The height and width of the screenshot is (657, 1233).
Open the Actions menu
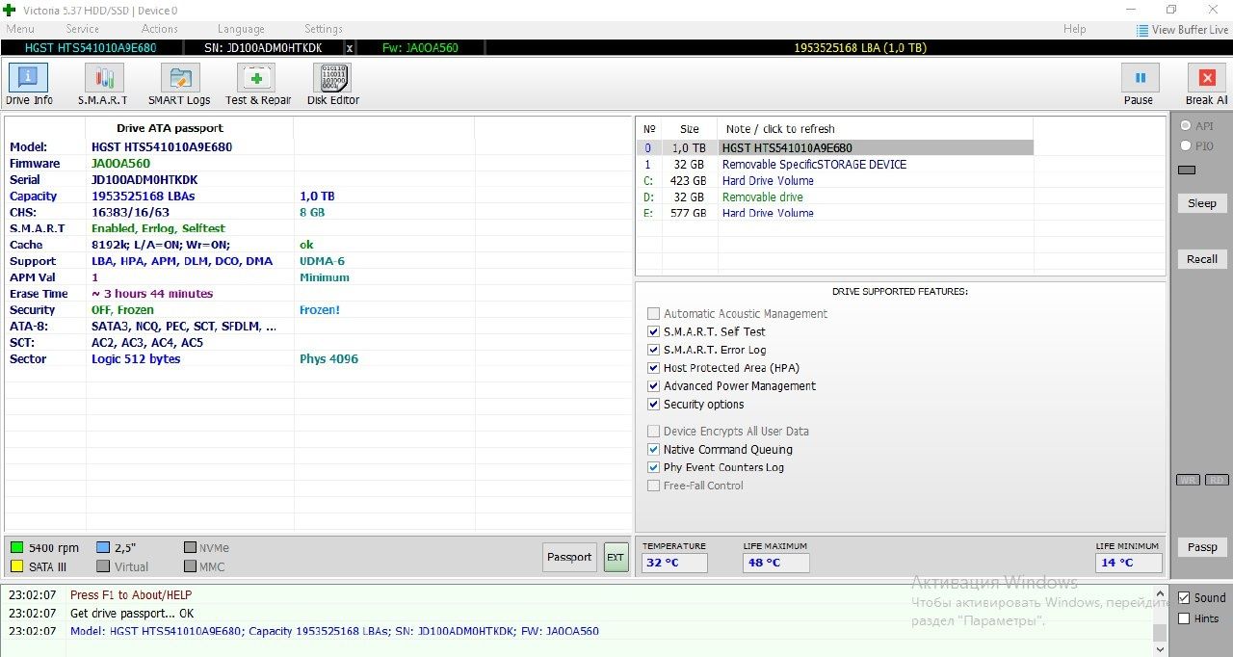click(160, 29)
